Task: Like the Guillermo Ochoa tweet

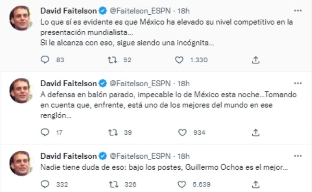Action: tap(182, 184)
